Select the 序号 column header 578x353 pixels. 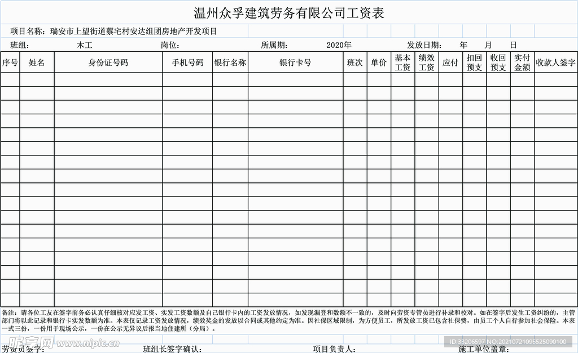click(x=10, y=62)
